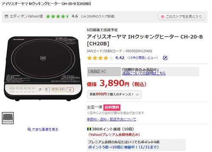Click the green store rating stars
This screenshot has height=152, width=212.
tap(57, 16)
